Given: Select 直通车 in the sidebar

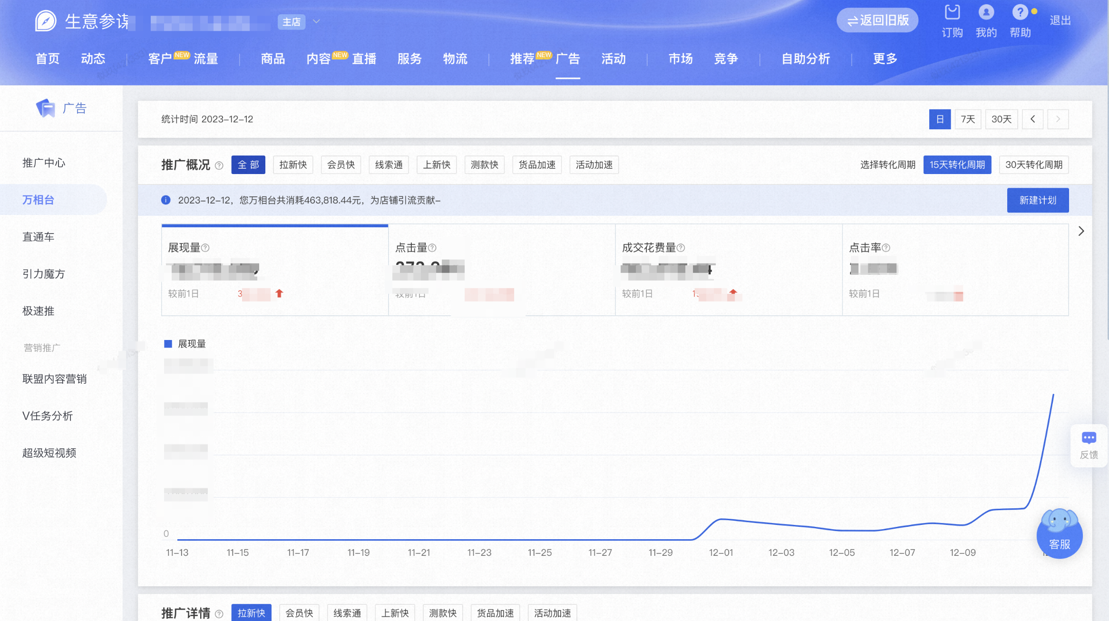Looking at the screenshot, I should [39, 237].
